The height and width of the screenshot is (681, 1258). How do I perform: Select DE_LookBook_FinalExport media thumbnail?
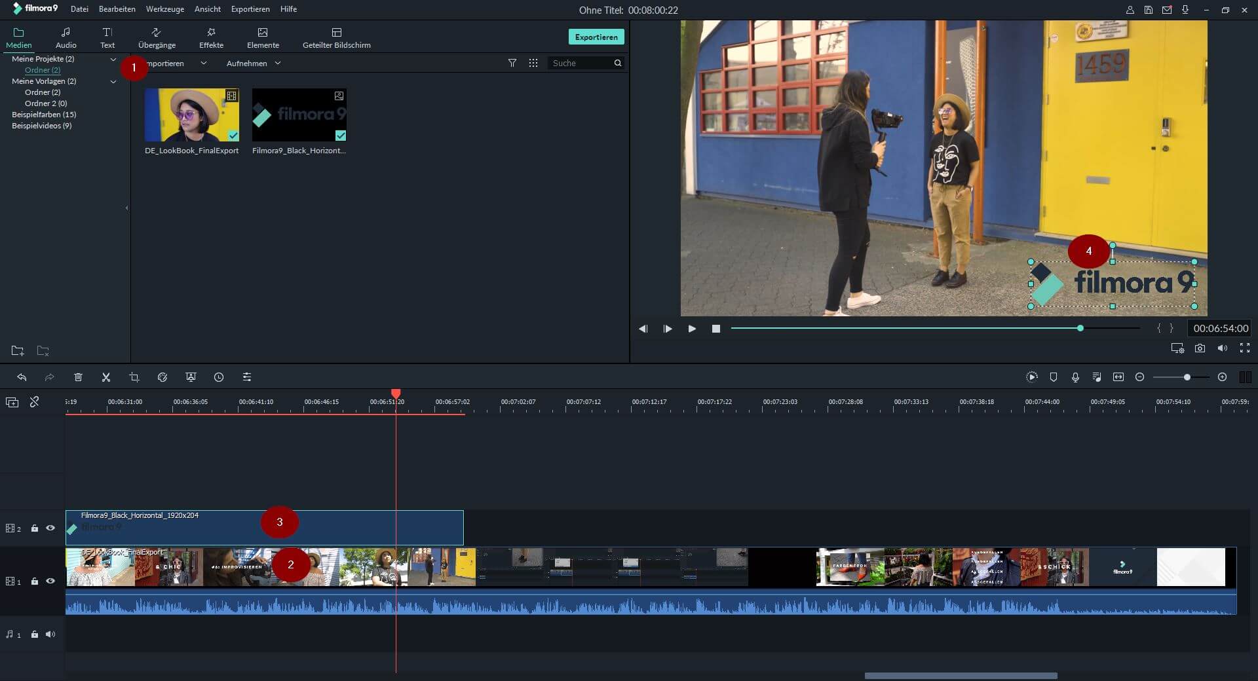point(192,115)
